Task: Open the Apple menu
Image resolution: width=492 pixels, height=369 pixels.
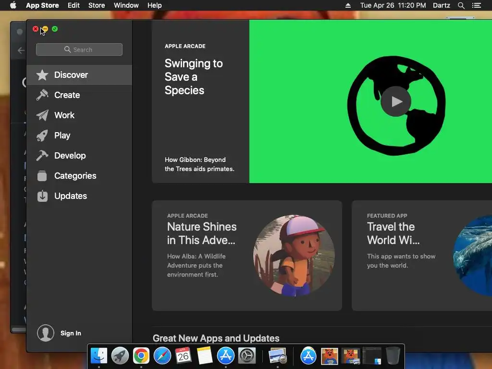Action: (13, 5)
